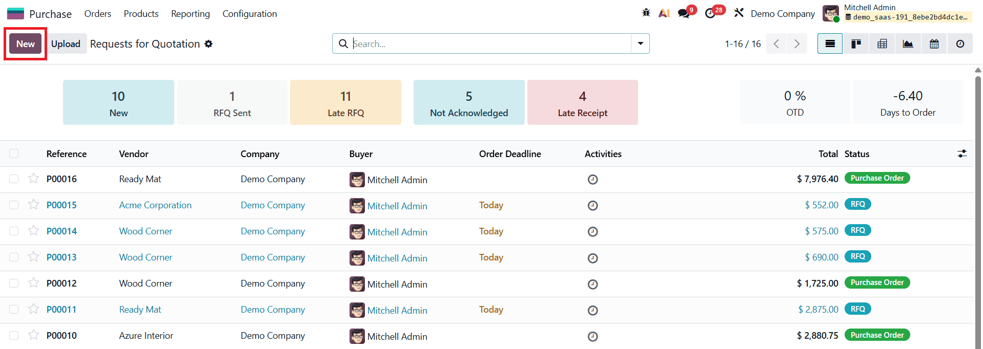
Task: Switch to Graph view
Action: pos(908,44)
